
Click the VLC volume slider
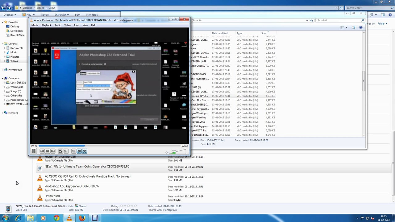tap(178, 152)
